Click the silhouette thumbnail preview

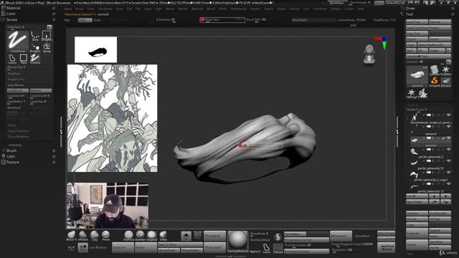95,49
